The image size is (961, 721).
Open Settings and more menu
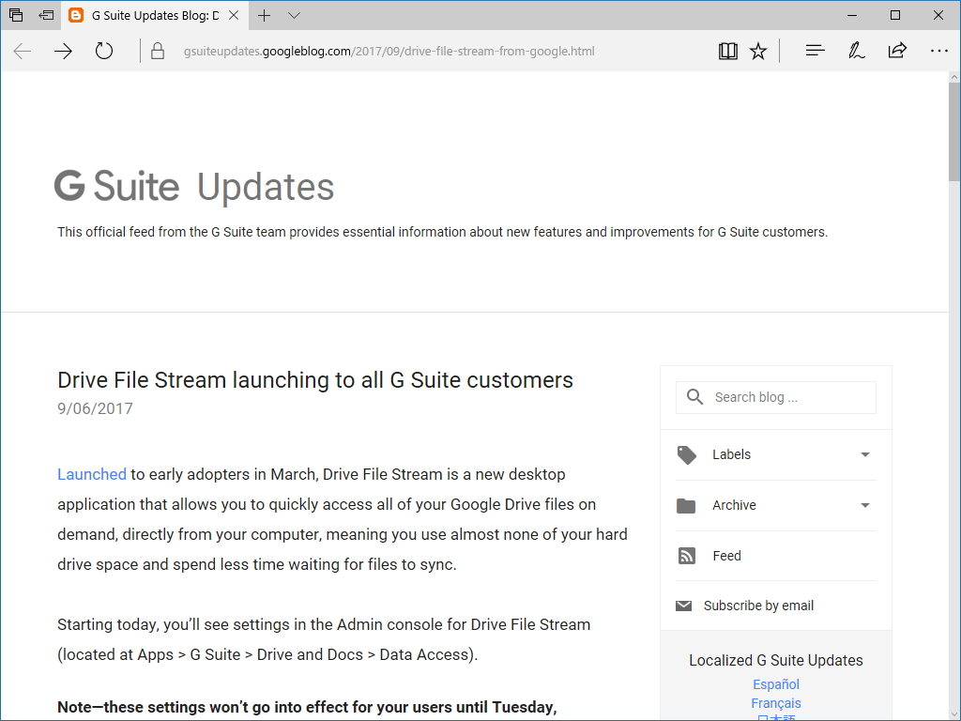(x=938, y=51)
